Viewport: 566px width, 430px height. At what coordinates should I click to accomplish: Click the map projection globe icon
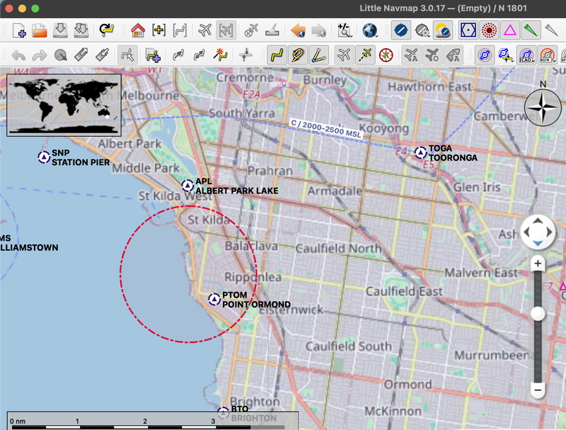367,31
